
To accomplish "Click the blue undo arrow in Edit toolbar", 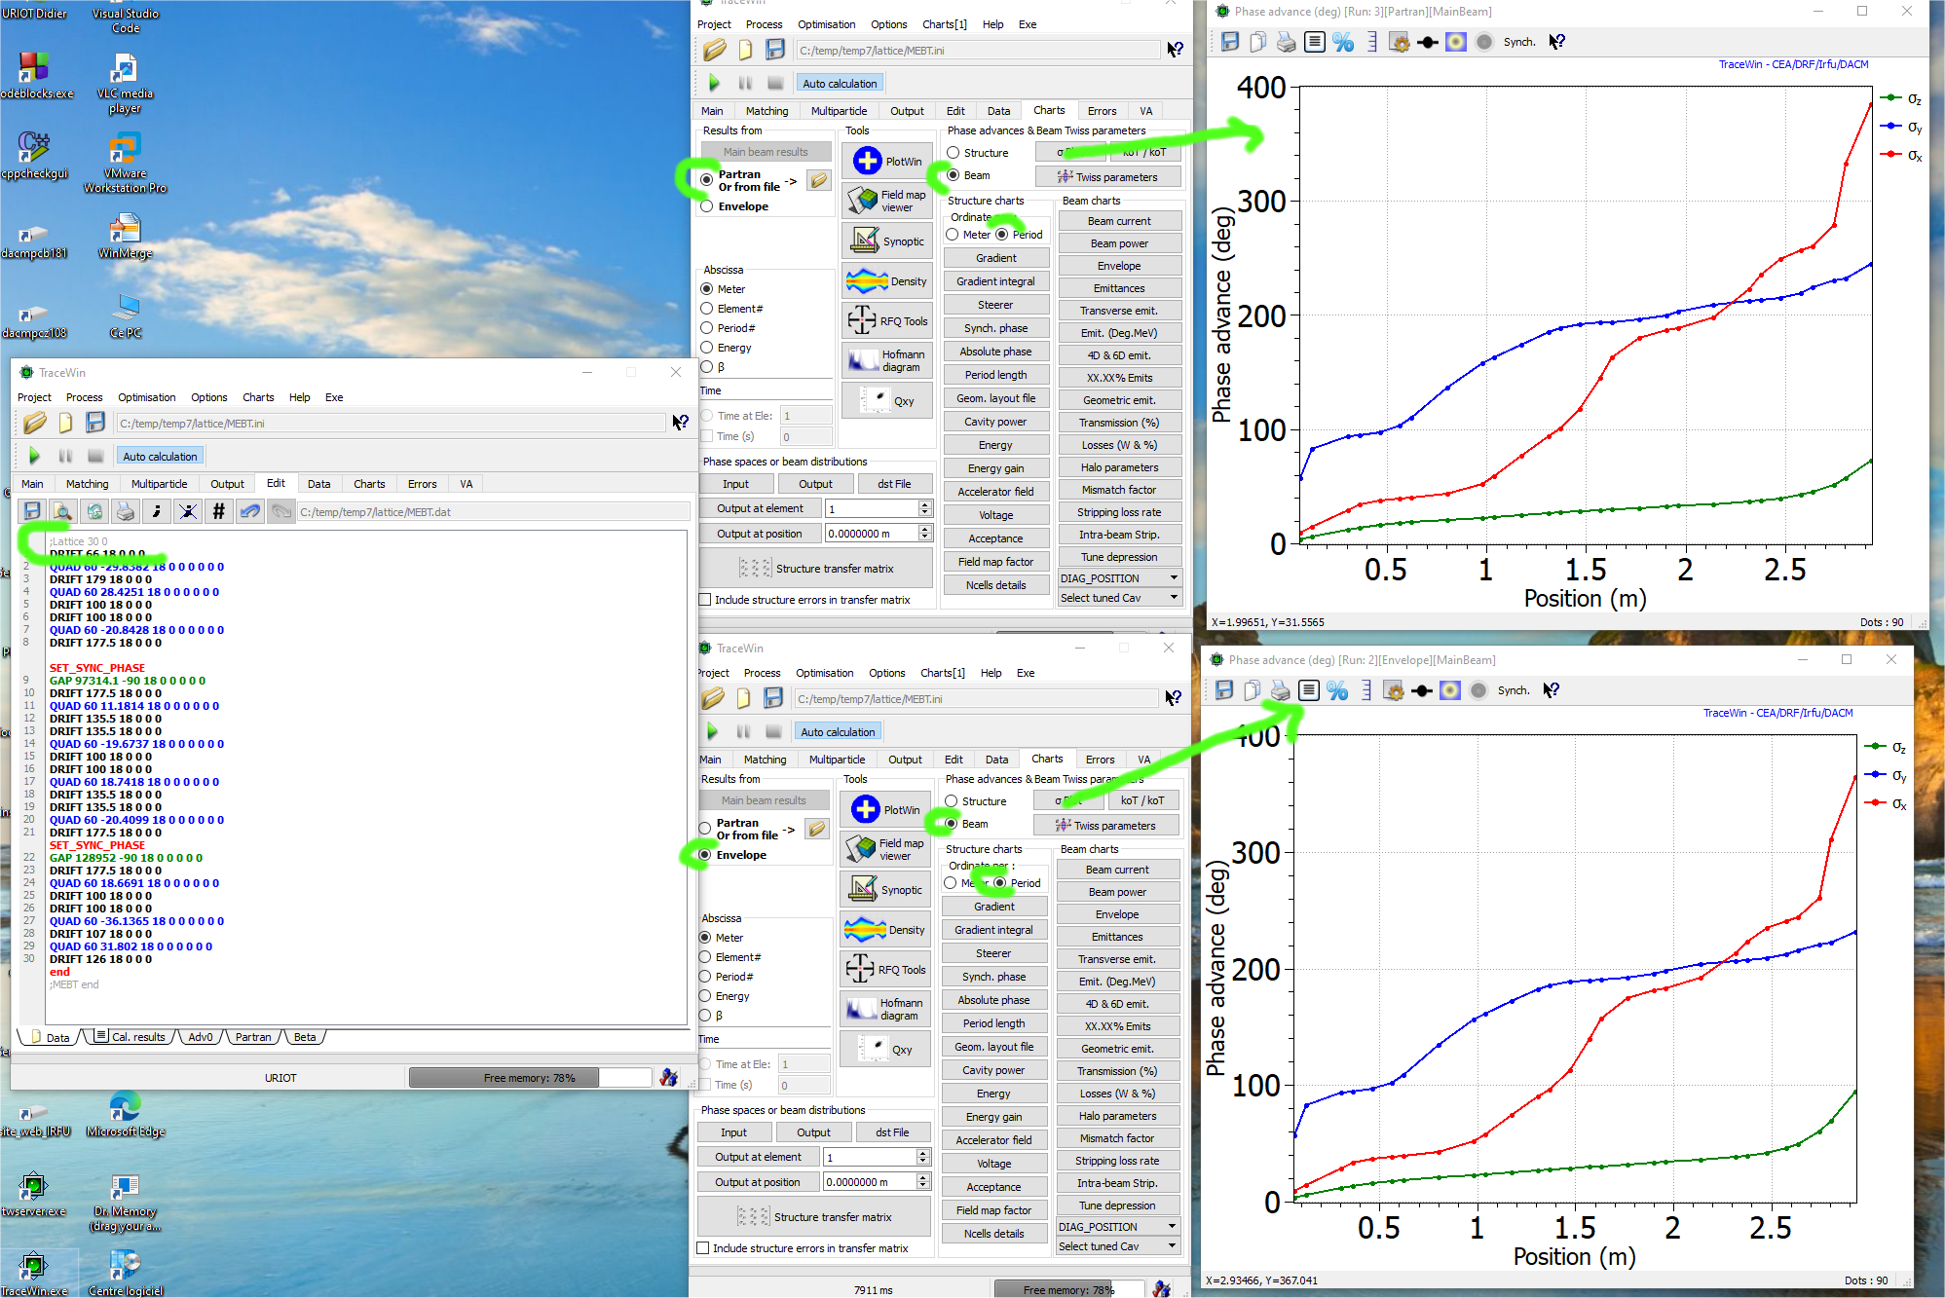I will pos(250,511).
